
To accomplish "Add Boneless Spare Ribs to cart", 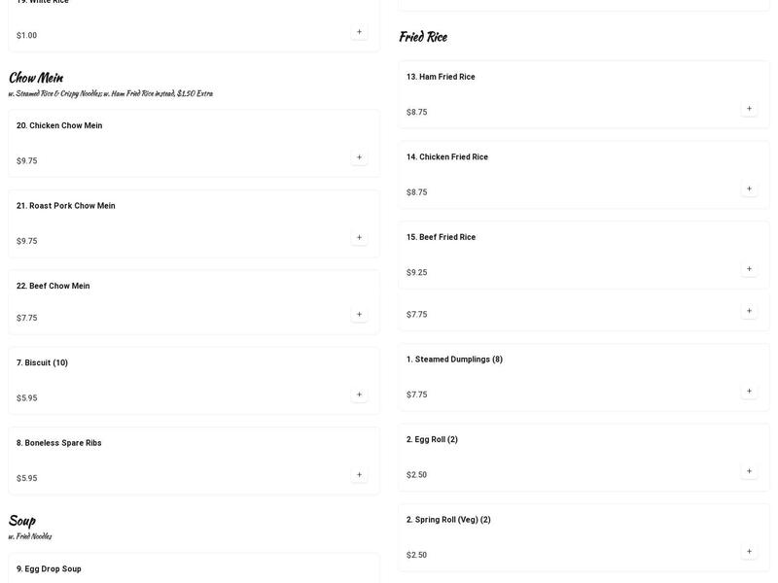I will pos(359,475).
